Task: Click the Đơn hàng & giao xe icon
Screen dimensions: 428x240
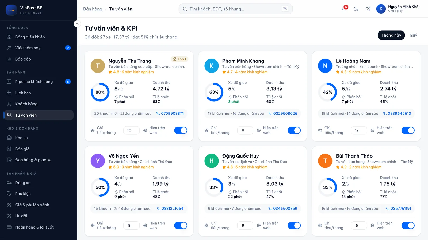Action: [x=9, y=160]
